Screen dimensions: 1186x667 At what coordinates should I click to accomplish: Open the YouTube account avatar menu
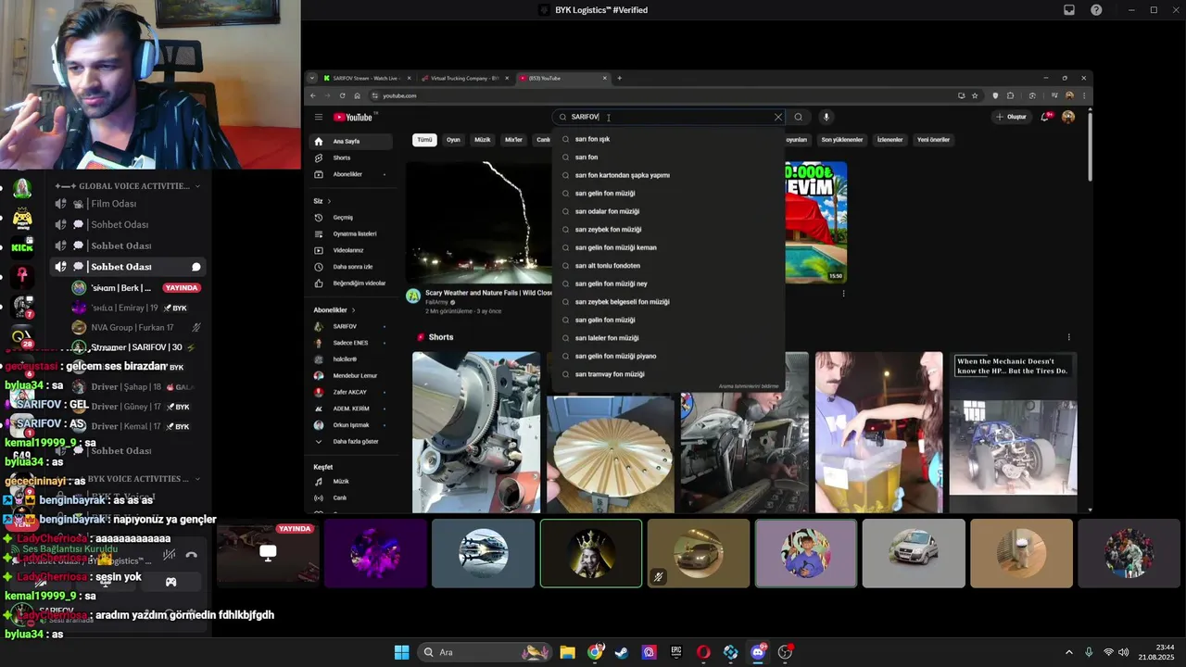click(x=1068, y=117)
